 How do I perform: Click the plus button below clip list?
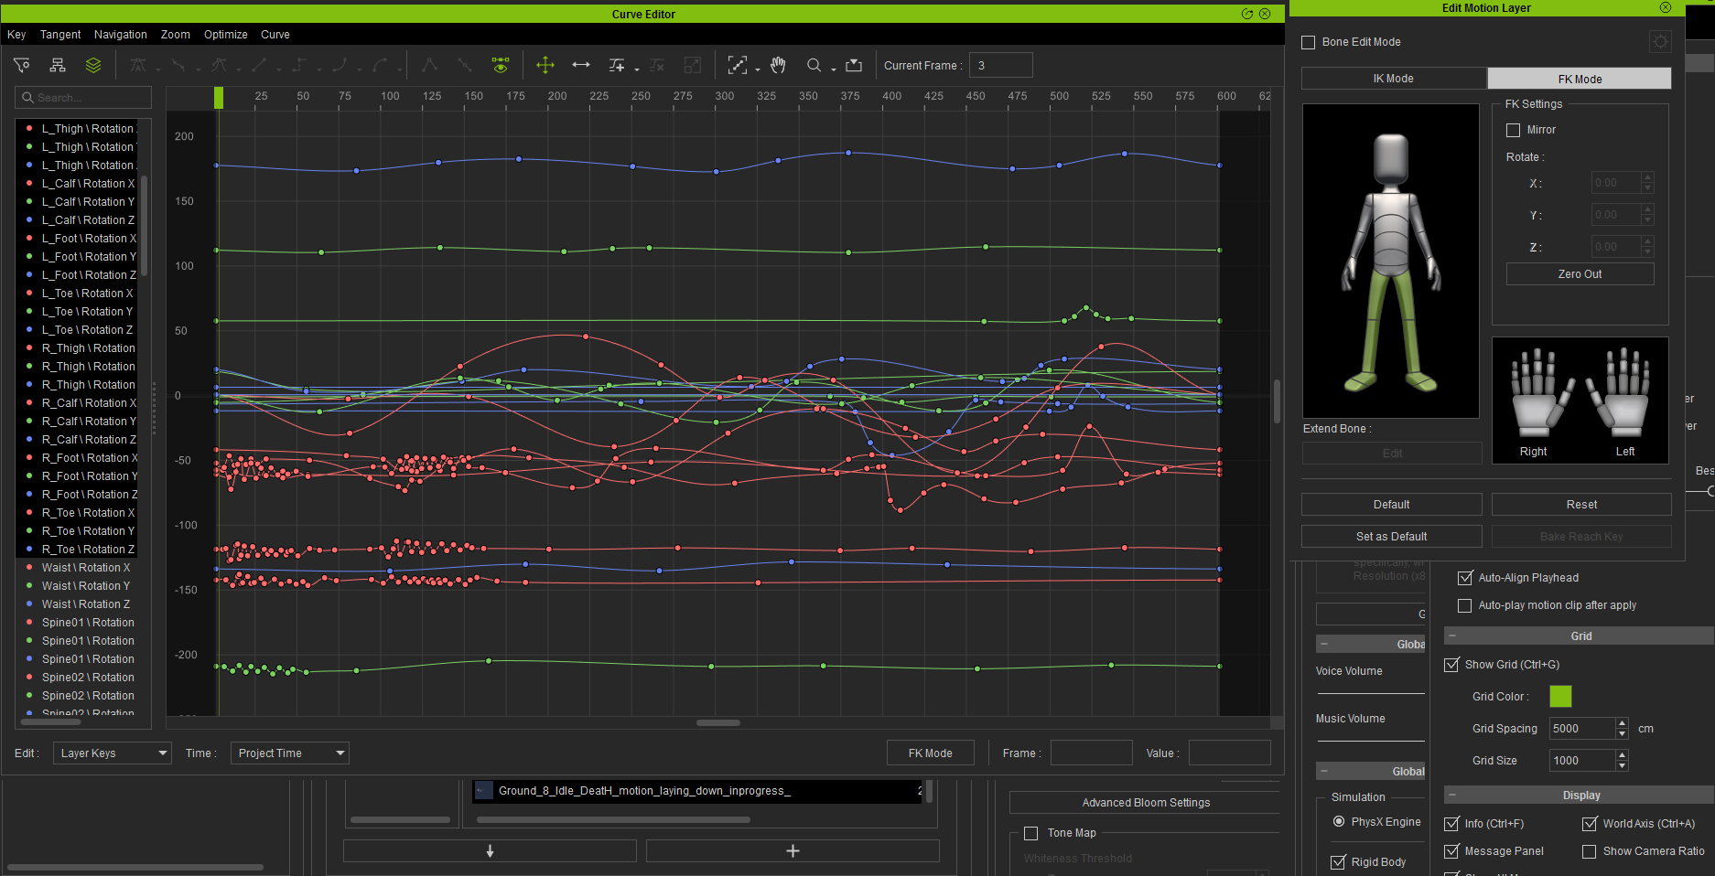point(793,851)
